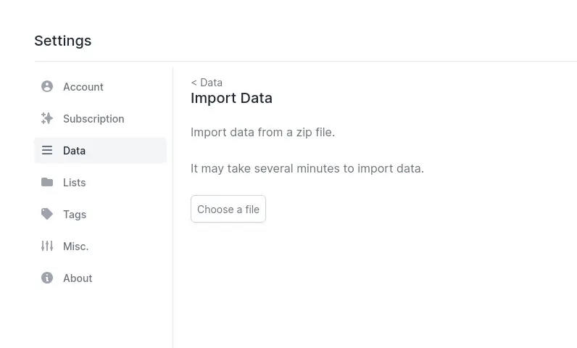Open the Misc. text label
Screen dimensions: 577x348
(76, 246)
